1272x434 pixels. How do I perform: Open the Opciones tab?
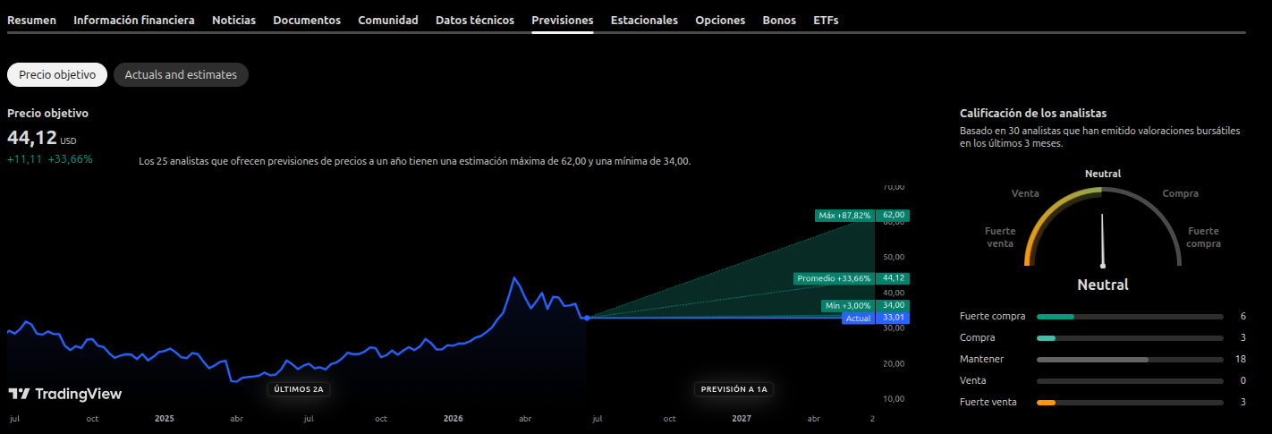click(x=720, y=20)
